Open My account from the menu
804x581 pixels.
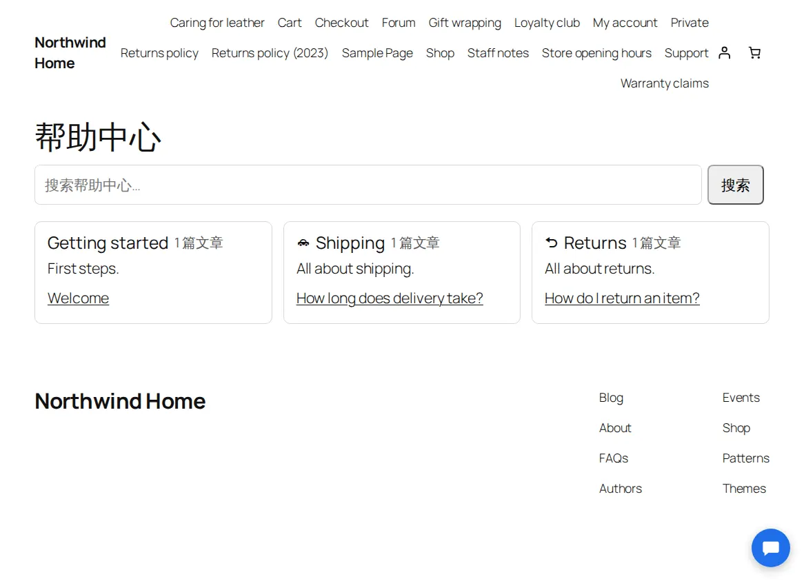[x=625, y=23]
